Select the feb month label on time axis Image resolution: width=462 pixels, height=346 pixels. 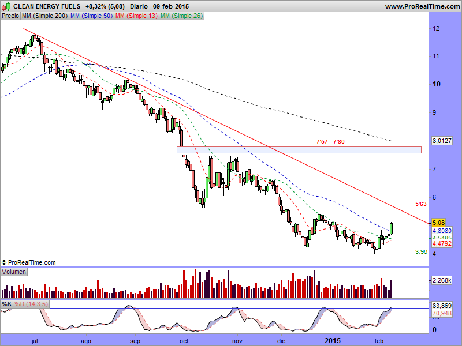pyautogui.click(x=378, y=341)
